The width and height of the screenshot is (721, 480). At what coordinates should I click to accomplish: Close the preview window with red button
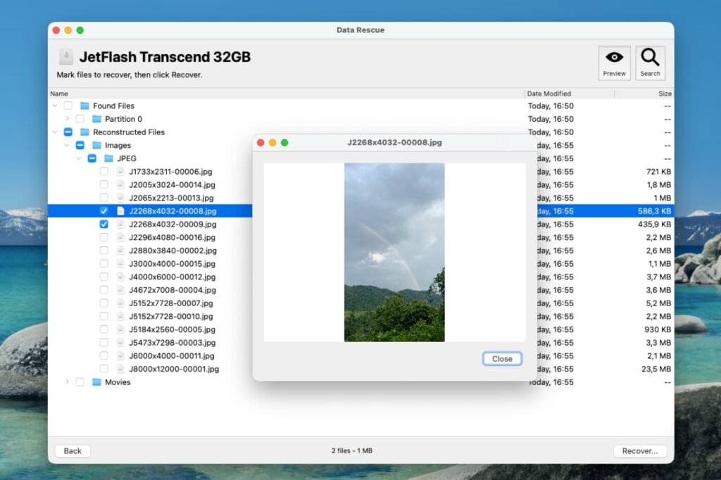(261, 143)
